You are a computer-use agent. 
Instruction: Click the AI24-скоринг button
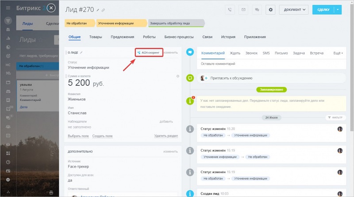click(149, 52)
